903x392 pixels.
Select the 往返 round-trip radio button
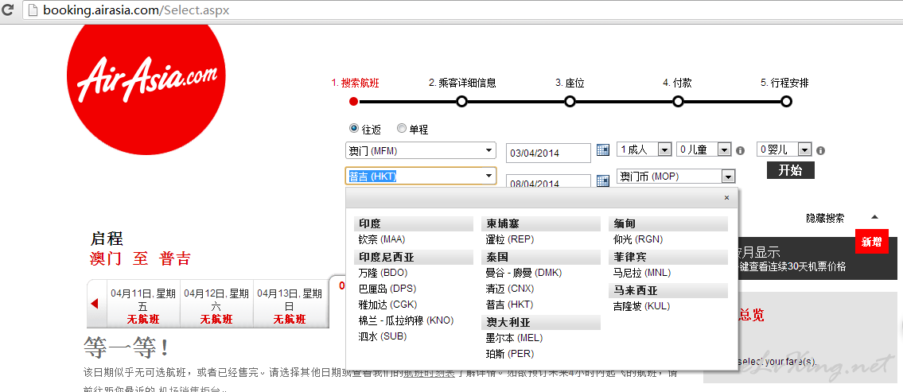click(x=354, y=128)
